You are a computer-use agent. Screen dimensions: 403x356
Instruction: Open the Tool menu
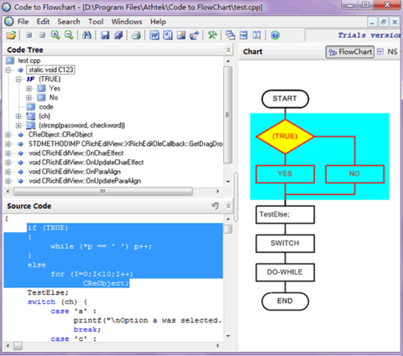click(96, 22)
